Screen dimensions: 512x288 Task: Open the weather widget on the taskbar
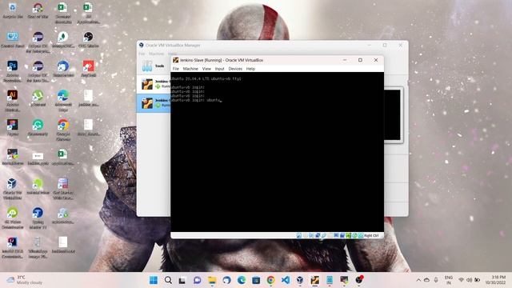tap(25, 280)
